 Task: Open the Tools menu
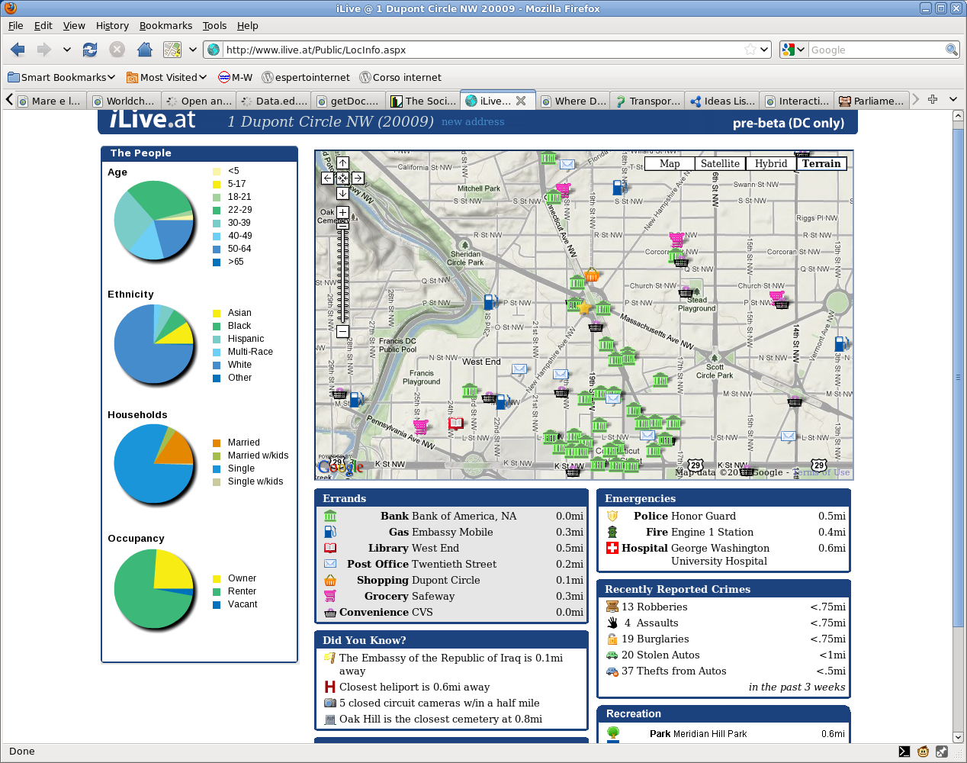(214, 25)
